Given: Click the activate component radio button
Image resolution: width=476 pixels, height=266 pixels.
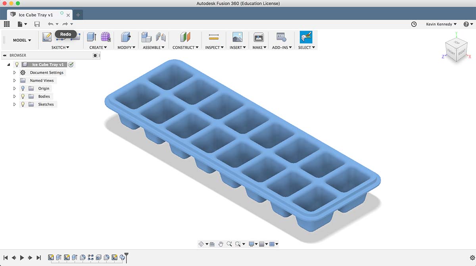Looking at the screenshot, I should coord(71,64).
